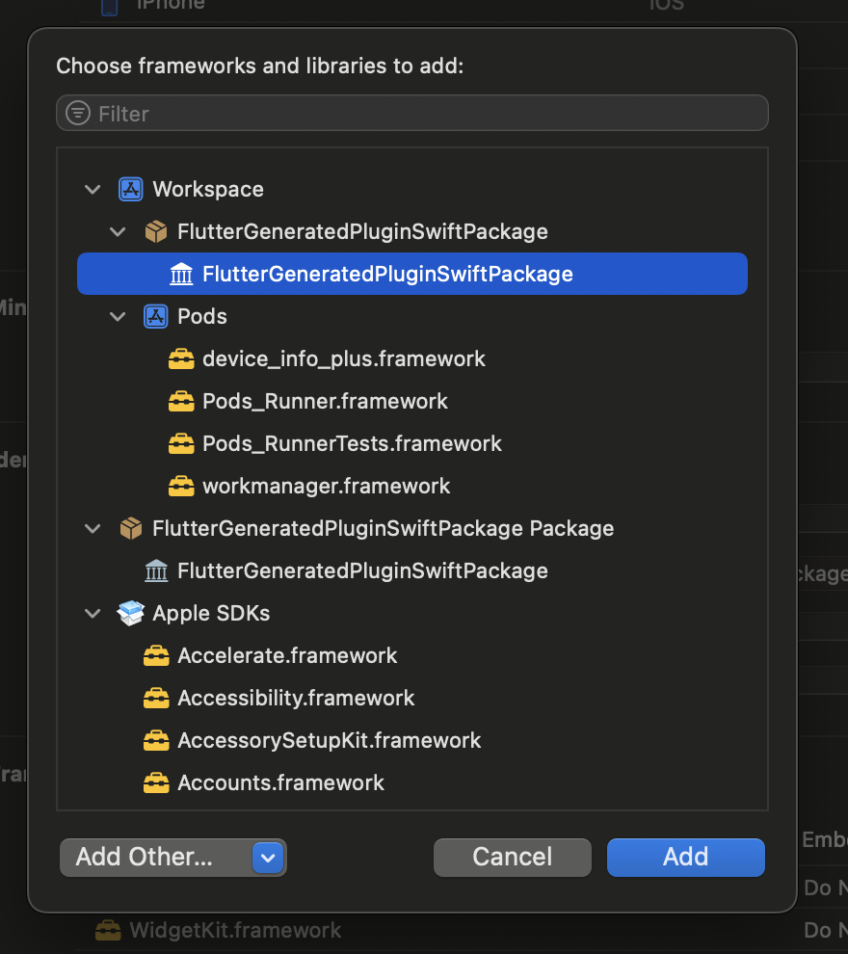Collapse the Apple SDKs section
The height and width of the screenshot is (954, 848).
click(92, 612)
